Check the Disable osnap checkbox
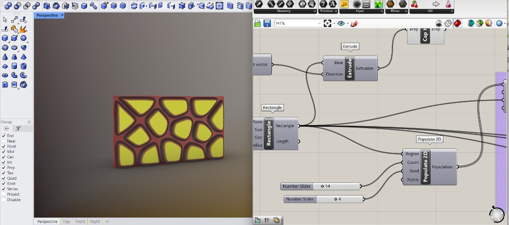Screen dimensions: 509x225 click(3, 200)
